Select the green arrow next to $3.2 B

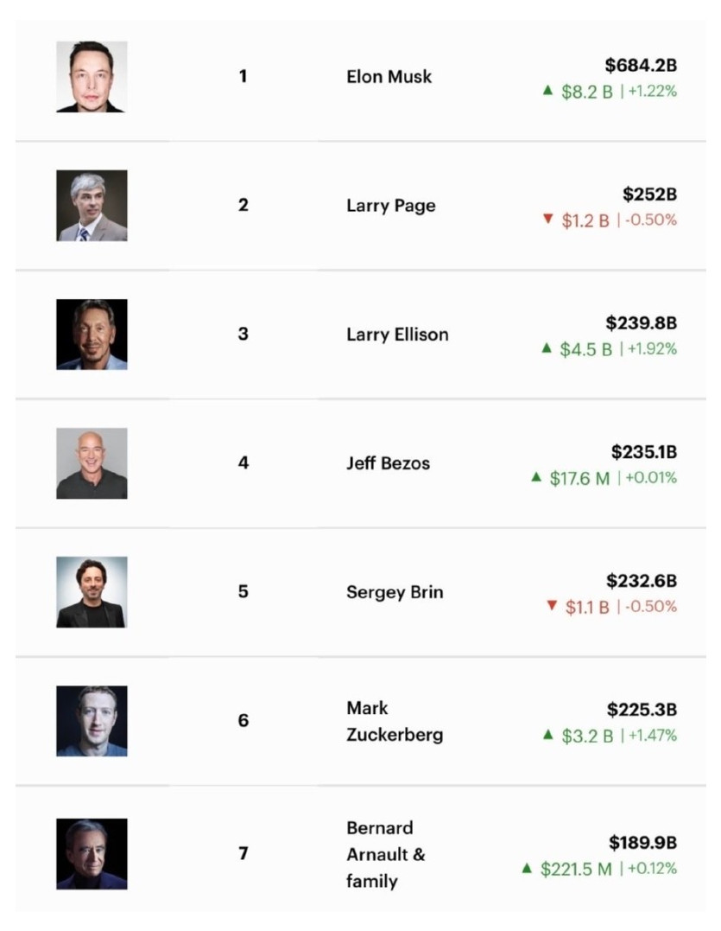(x=547, y=735)
